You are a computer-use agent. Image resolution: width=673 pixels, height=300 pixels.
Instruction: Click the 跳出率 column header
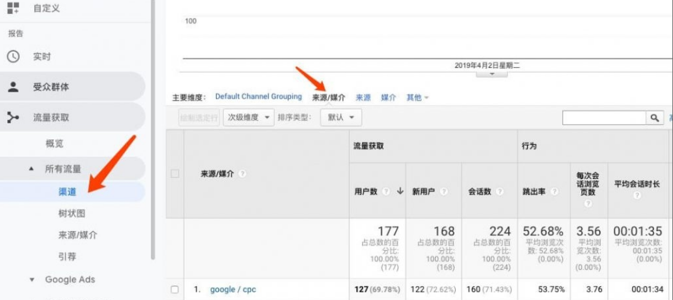[534, 192]
